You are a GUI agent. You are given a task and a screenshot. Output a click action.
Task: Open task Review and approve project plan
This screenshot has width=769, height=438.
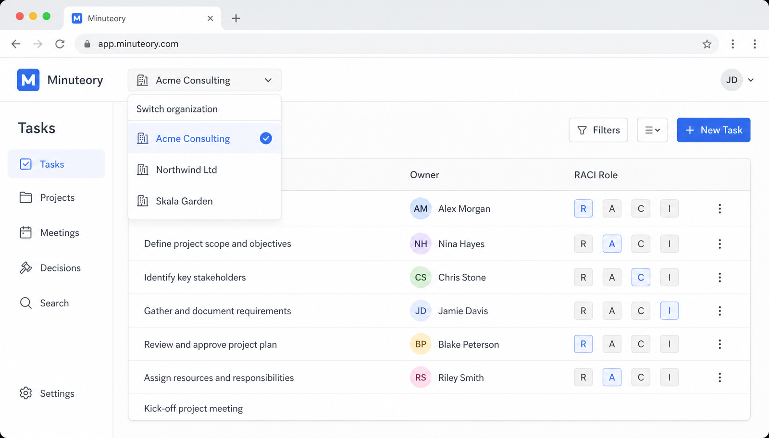tap(210, 344)
